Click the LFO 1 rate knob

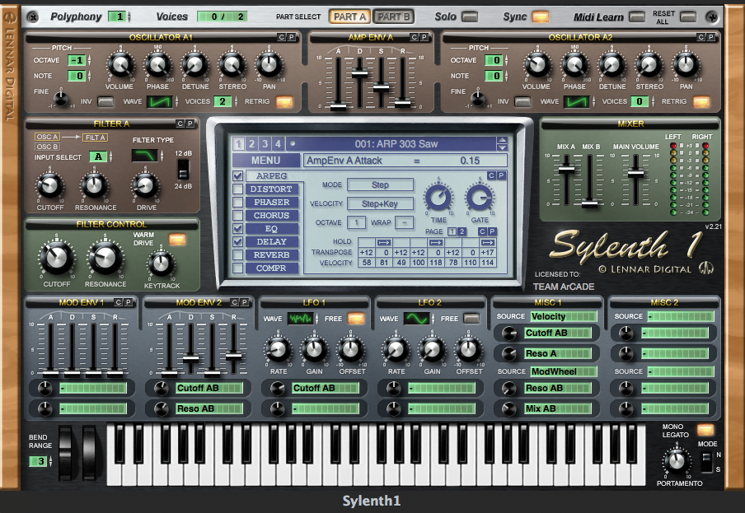coord(278,350)
